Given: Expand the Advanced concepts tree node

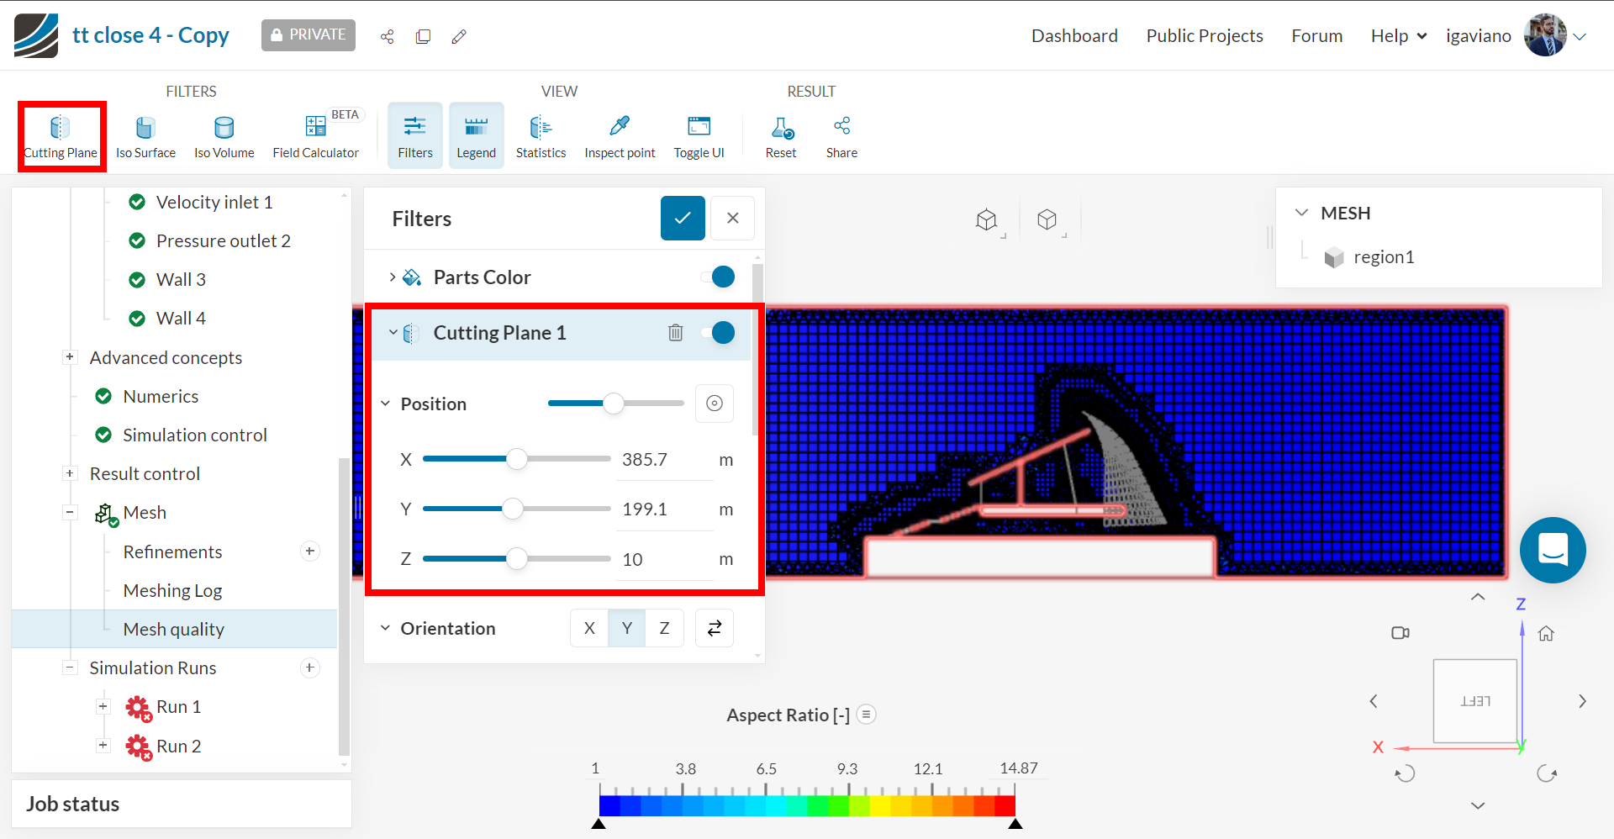Looking at the screenshot, I should coord(70,356).
